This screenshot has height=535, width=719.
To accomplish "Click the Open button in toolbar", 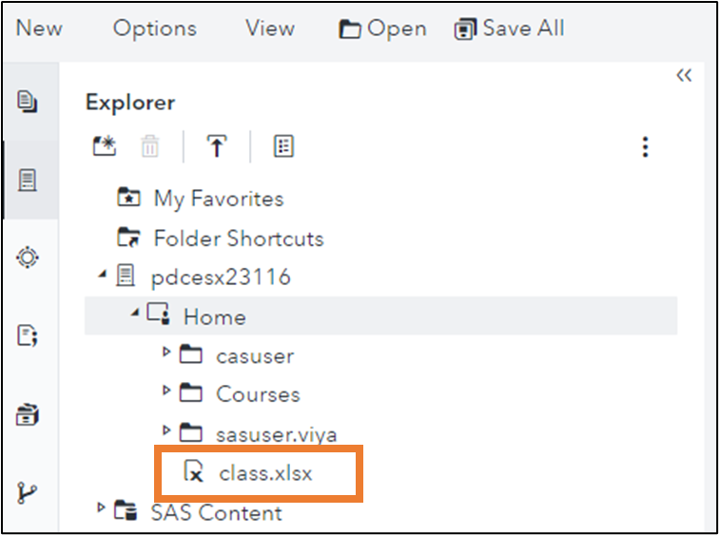I will pyautogui.click(x=383, y=29).
